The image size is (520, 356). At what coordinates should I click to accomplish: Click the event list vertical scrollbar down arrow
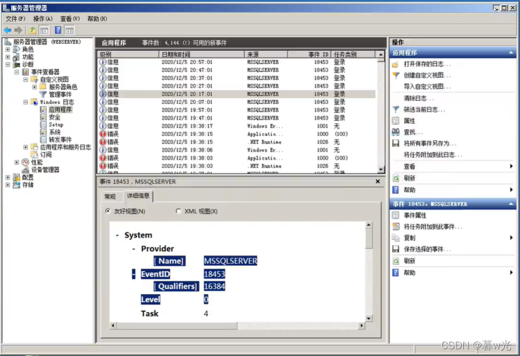[x=381, y=169]
